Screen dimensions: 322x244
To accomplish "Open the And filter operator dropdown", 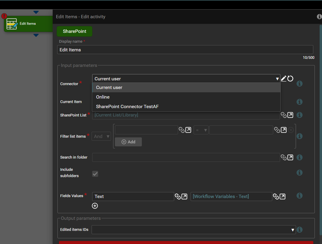I will pyautogui.click(x=102, y=136).
